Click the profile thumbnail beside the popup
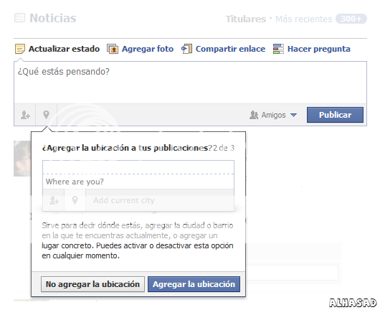This screenshot has height=310, width=380. click(22, 159)
